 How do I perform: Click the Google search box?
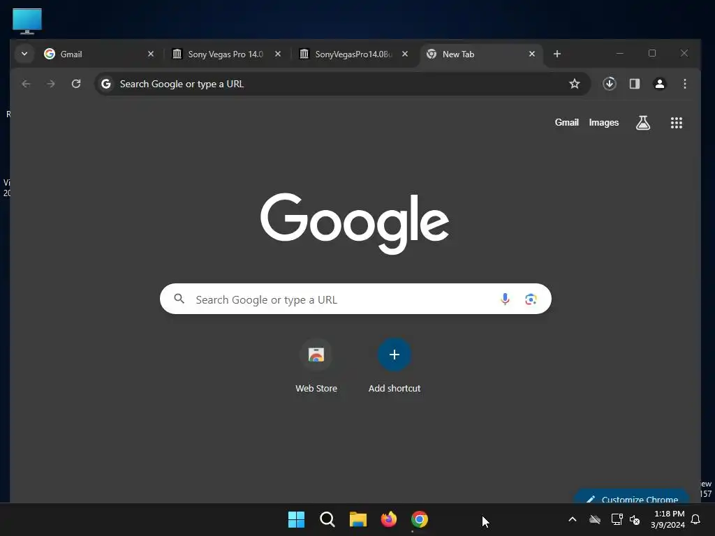(x=355, y=299)
